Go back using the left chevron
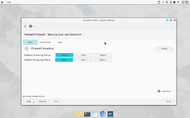The width and height of the screenshot is (190, 118). coord(25,26)
